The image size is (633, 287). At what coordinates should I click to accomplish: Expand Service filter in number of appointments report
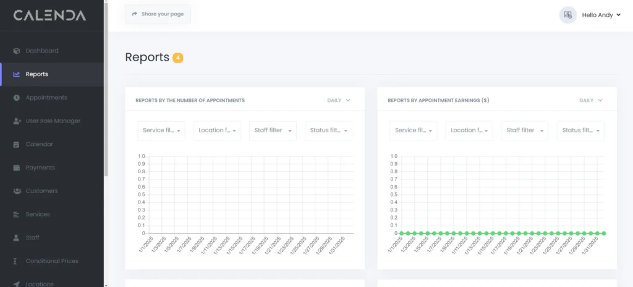point(161,131)
